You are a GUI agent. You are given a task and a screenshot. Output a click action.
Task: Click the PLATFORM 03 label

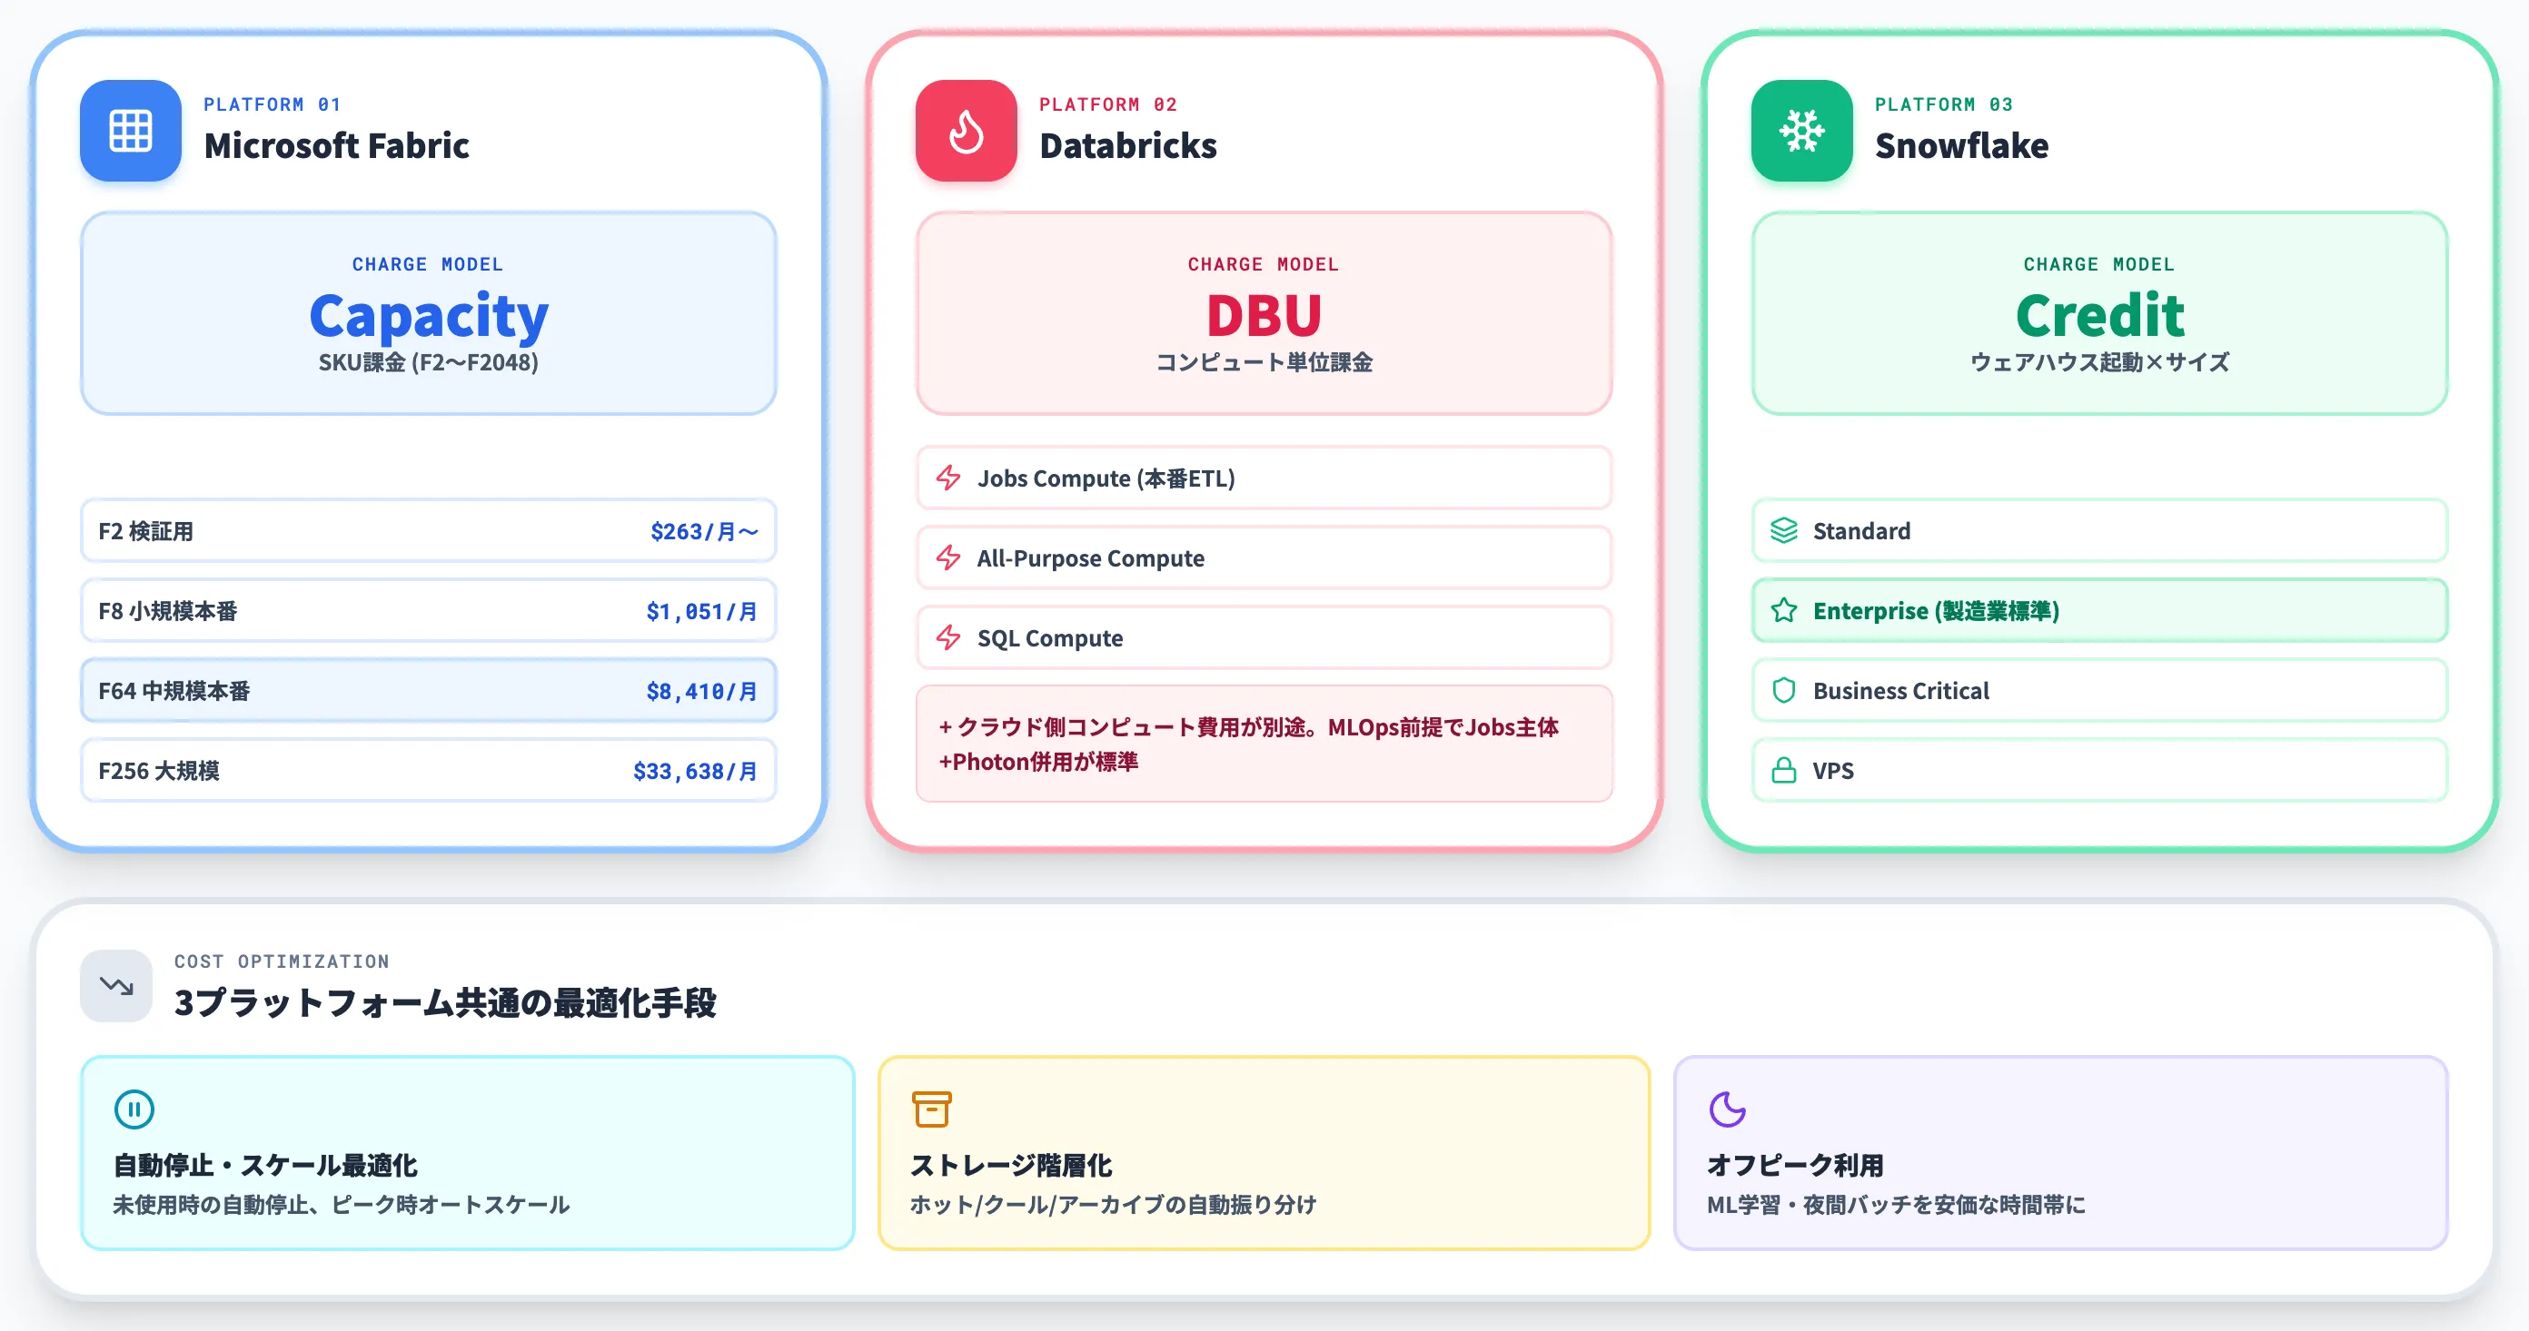click(x=1944, y=104)
